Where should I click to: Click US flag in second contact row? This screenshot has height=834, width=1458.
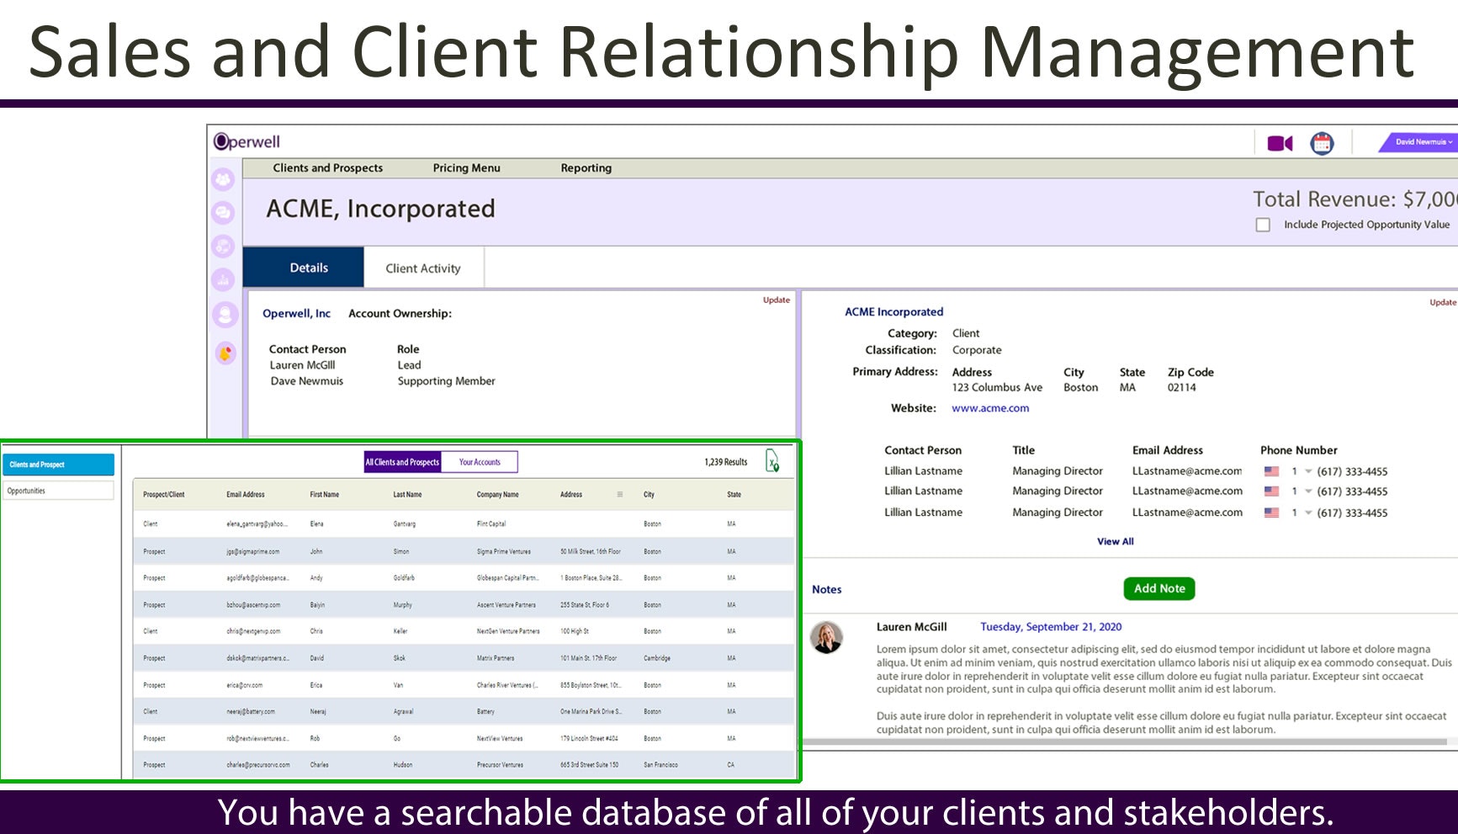(1271, 491)
